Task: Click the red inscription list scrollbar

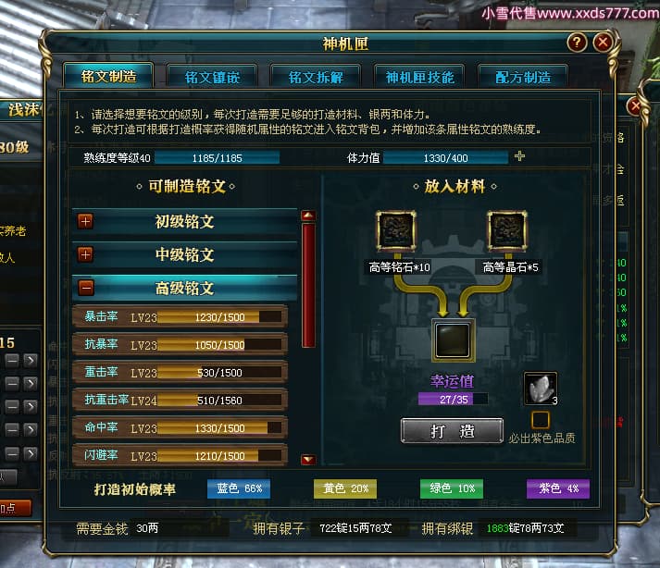Action: [308, 286]
